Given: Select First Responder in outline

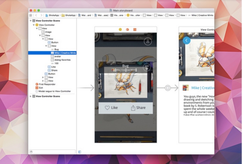Looking at the screenshot, I should (52, 84).
